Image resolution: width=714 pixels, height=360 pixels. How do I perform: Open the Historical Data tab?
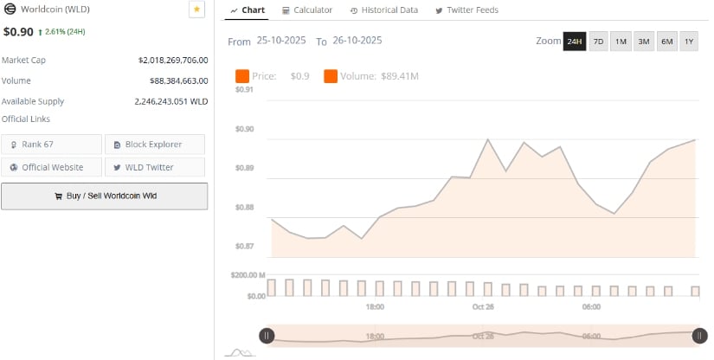[383, 10]
